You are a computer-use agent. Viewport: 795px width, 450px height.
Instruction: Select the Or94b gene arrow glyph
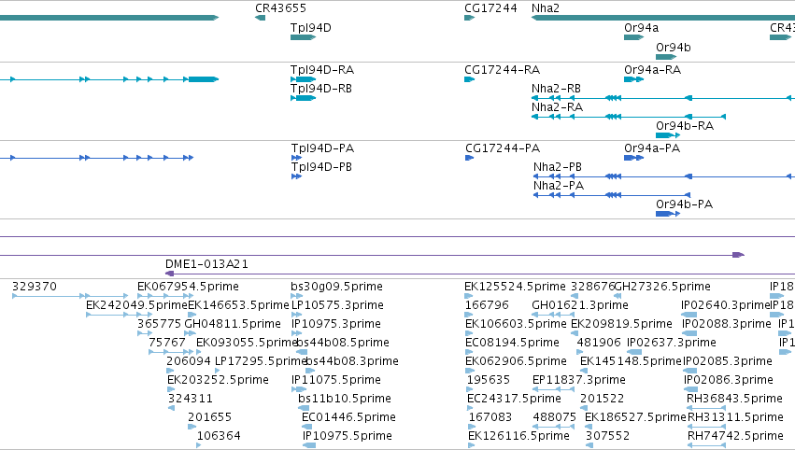(666, 57)
